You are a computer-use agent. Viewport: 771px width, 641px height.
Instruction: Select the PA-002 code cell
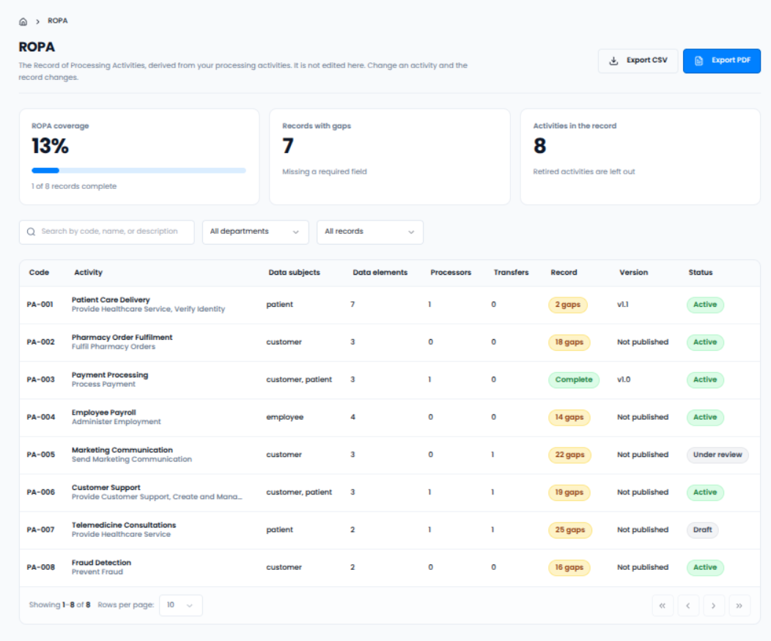click(x=40, y=342)
